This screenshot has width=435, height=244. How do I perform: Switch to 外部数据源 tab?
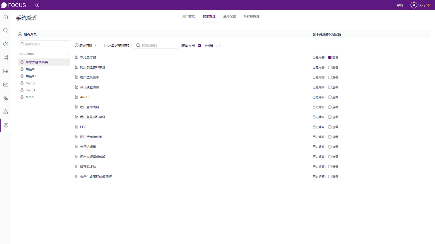pyautogui.click(x=251, y=16)
